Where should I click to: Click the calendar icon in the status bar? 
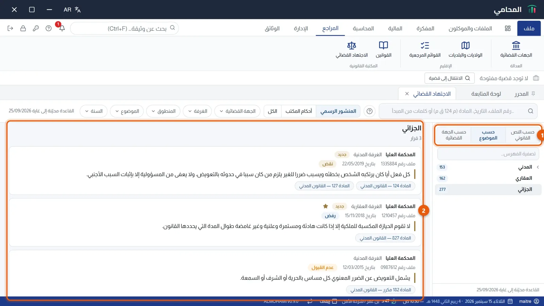click(510, 301)
